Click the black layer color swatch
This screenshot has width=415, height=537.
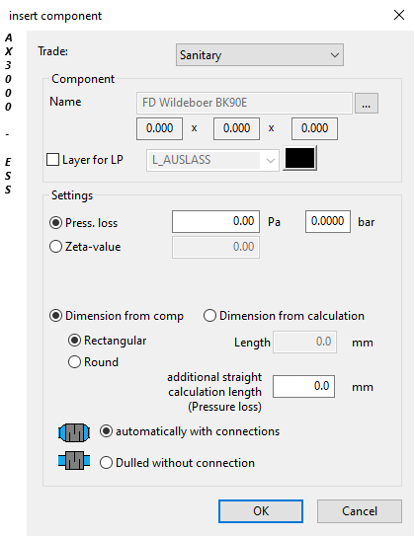click(299, 158)
